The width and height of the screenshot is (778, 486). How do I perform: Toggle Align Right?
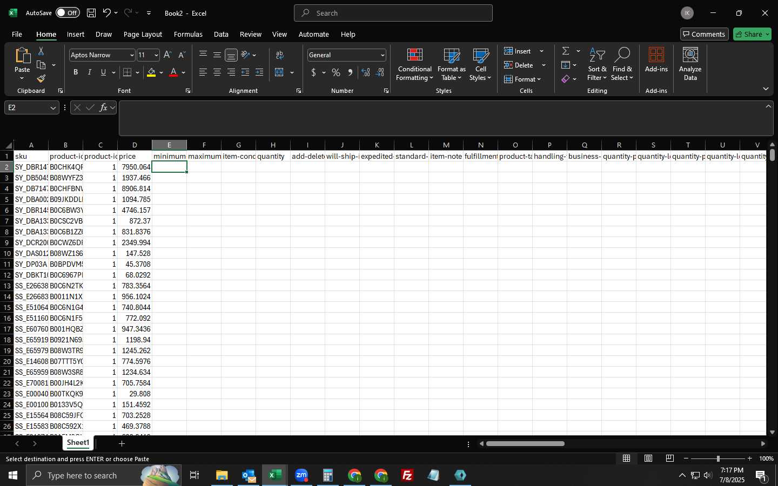click(231, 72)
